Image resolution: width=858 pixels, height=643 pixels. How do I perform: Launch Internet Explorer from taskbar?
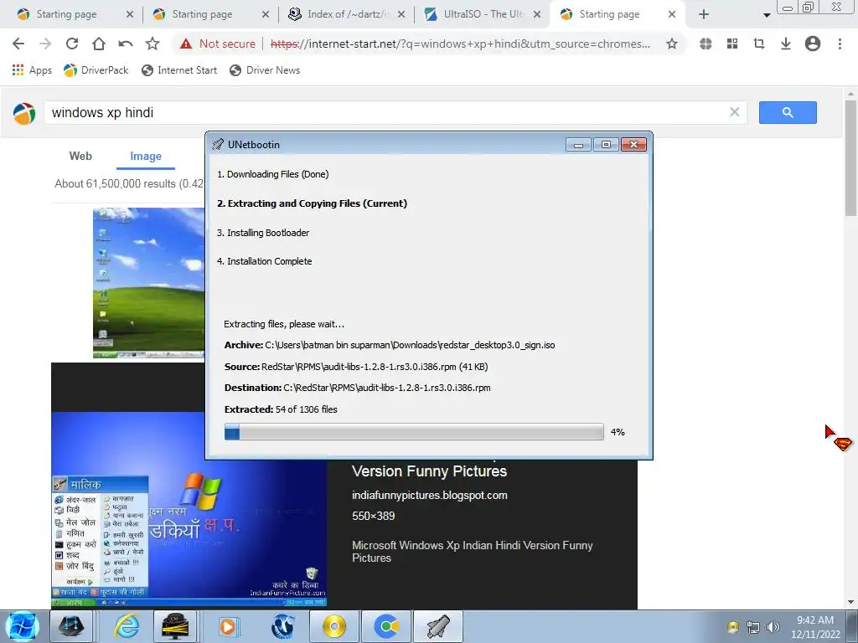[x=126, y=626]
